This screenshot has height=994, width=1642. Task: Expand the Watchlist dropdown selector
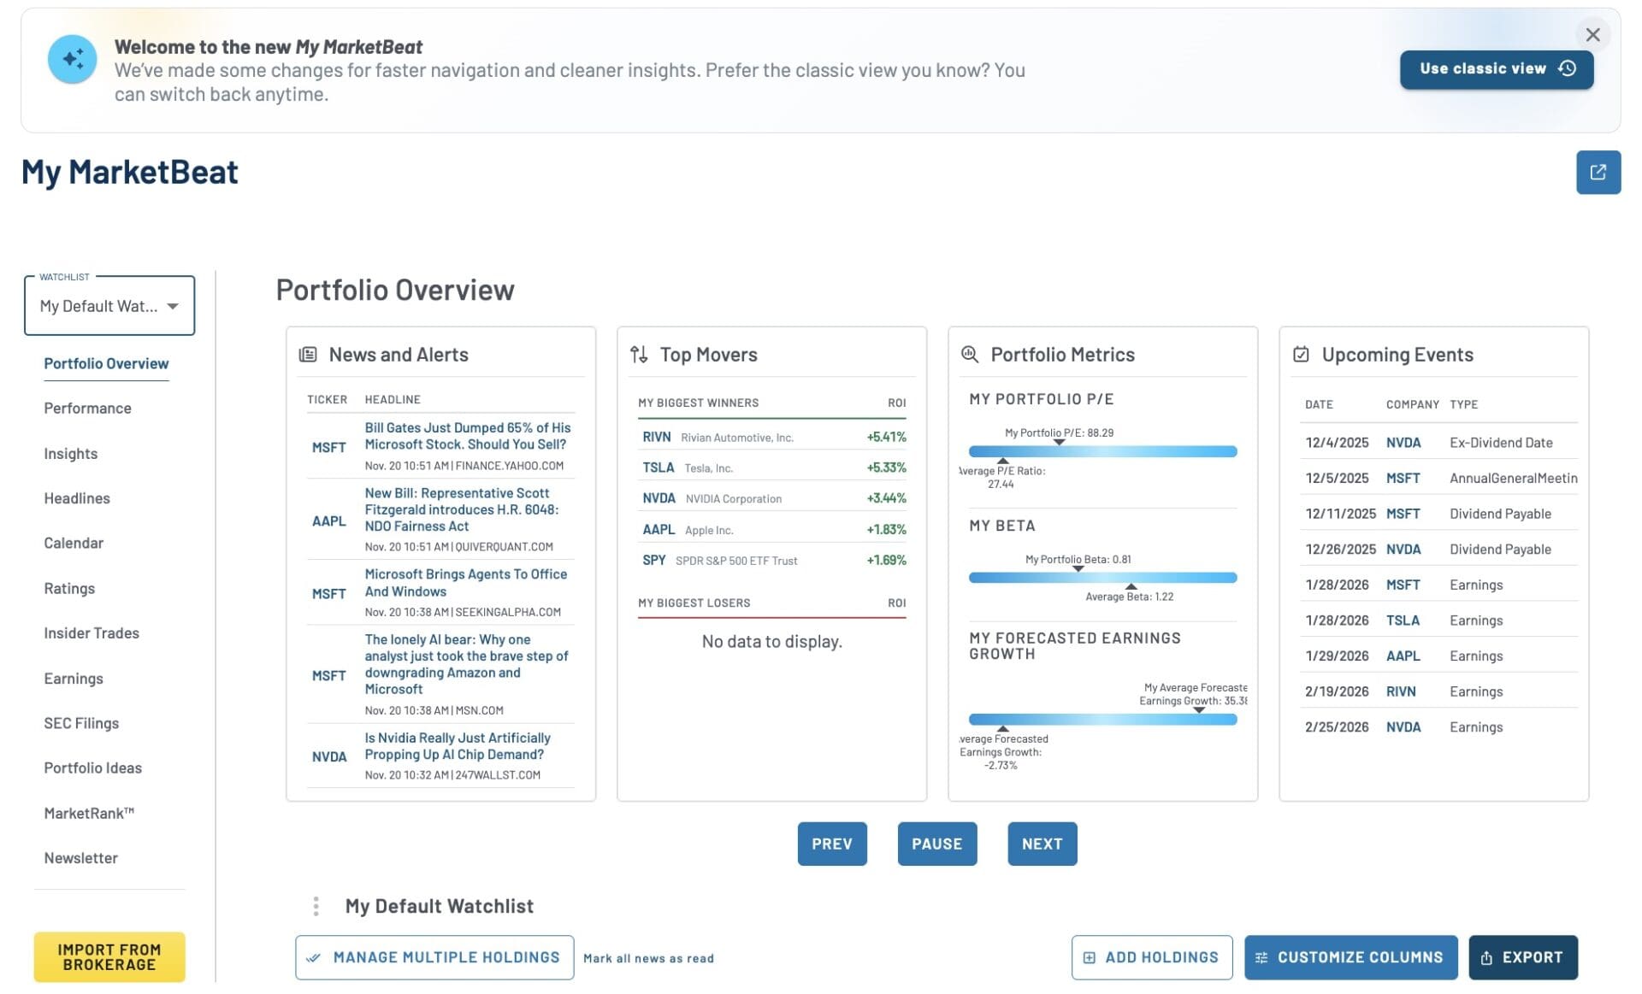pyautogui.click(x=109, y=306)
